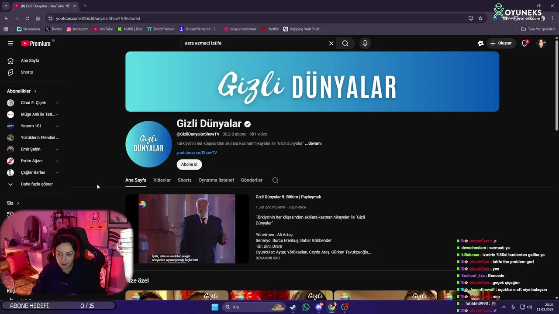Open OBS from the taskbar
This screenshot has width=559, height=314.
pyautogui.click(x=345, y=307)
